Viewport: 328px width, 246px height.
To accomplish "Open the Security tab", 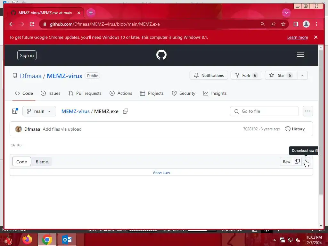I will point(184,93).
